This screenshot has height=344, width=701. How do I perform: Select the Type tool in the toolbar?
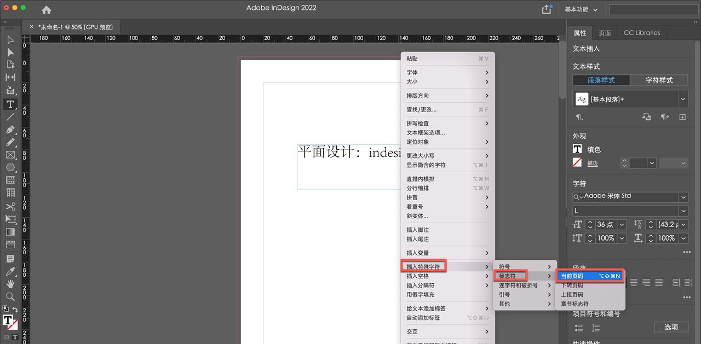tap(10, 104)
